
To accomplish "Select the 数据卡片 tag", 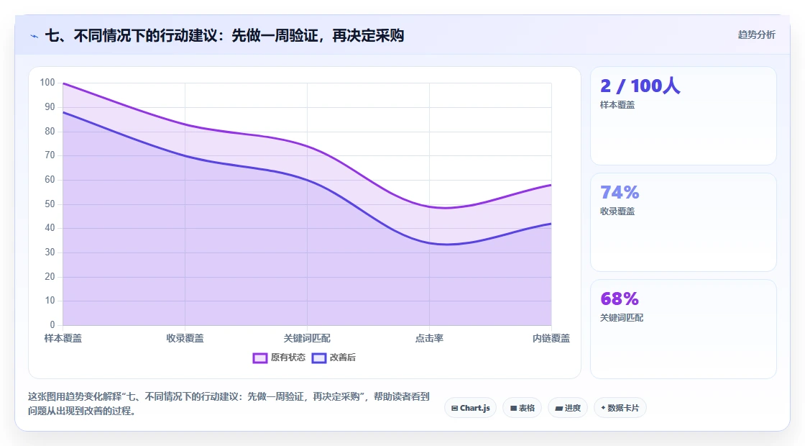I will click(620, 408).
